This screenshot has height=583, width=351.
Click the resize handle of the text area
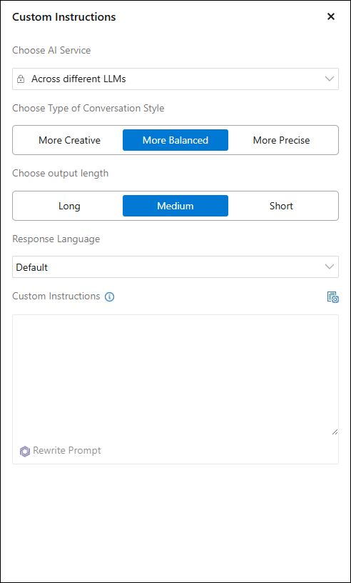coord(335,432)
